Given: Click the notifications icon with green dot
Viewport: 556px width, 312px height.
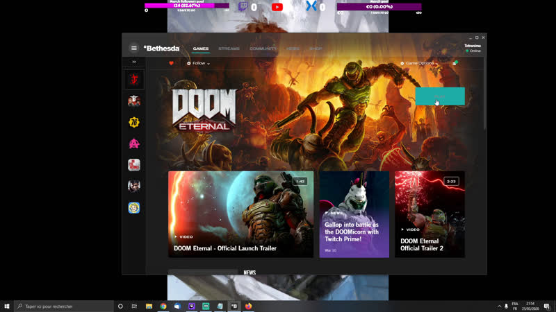Looking at the screenshot, I should 455,63.
